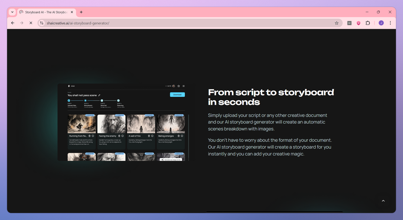Viewport: 403px width, 220px height.
Task: Click the Invite label in the preview header
Action: point(168,86)
